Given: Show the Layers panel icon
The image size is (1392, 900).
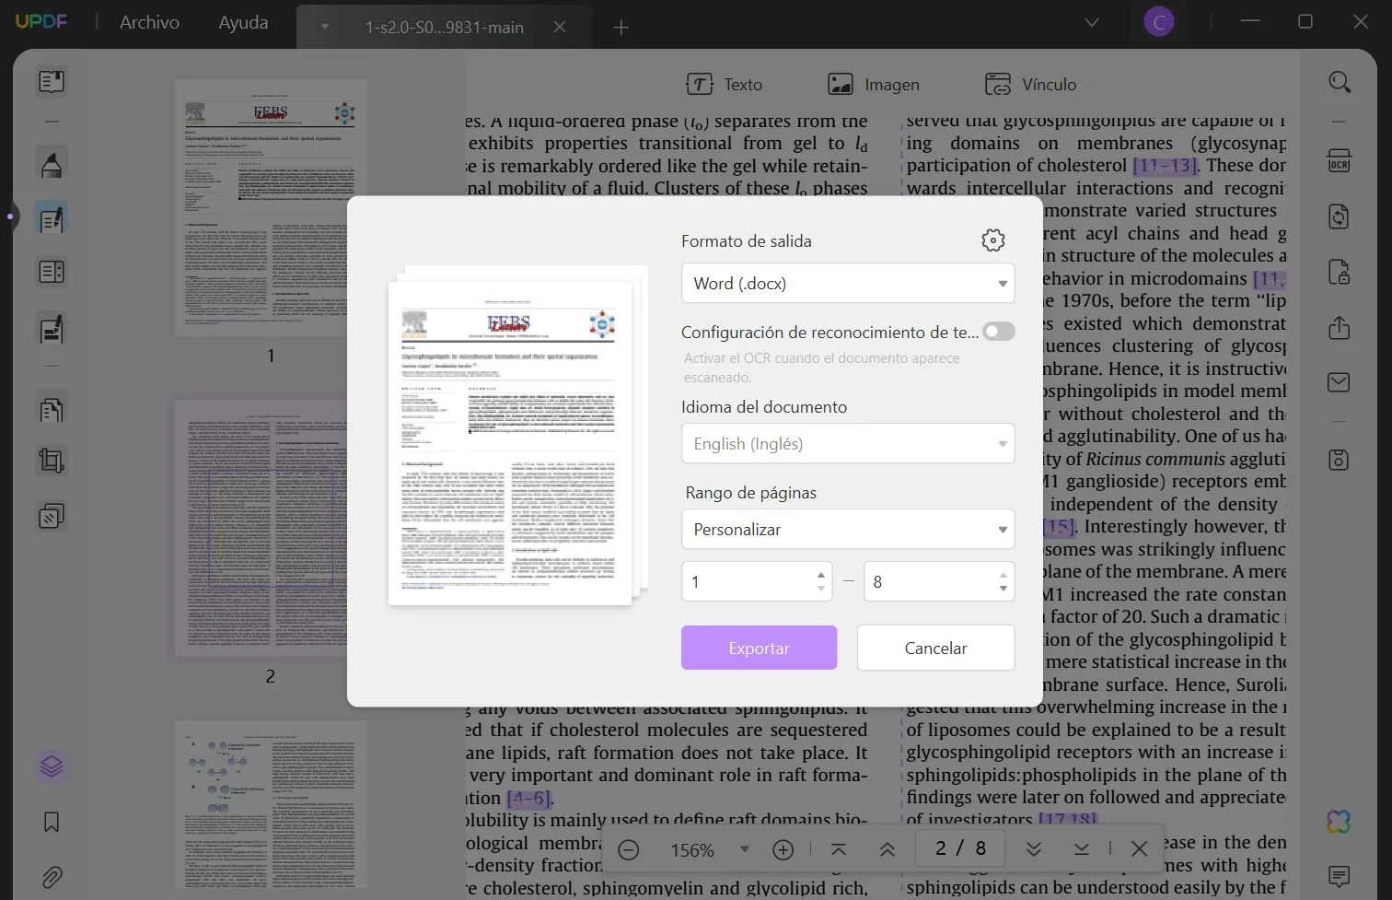Looking at the screenshot, I should [52, 766].
